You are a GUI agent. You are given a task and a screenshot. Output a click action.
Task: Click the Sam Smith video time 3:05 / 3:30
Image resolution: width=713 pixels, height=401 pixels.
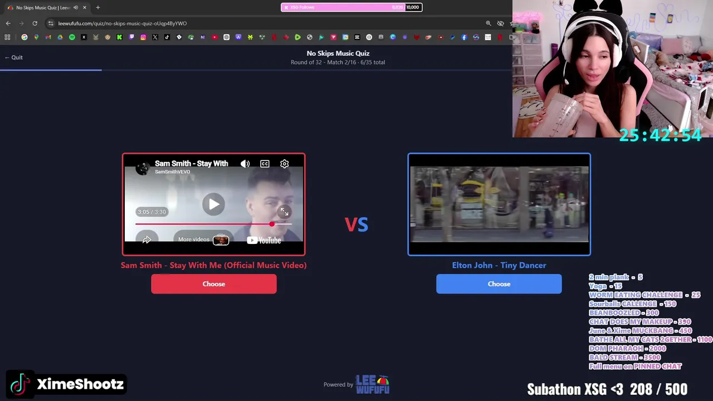[152, 212]
